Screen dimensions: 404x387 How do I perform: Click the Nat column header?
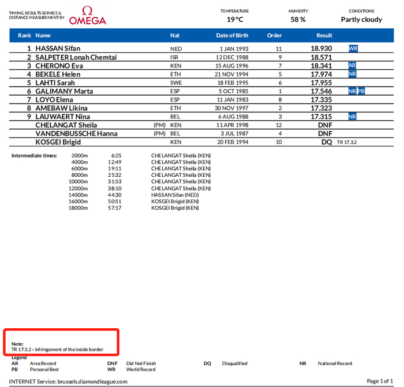coord(175,36)
